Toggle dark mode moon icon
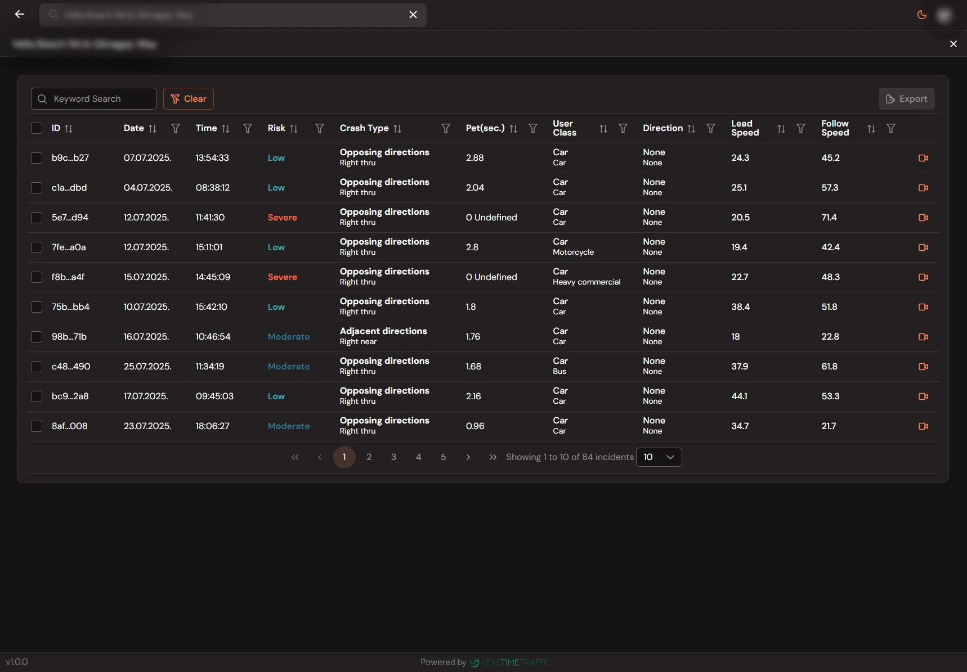 point(921,15)
